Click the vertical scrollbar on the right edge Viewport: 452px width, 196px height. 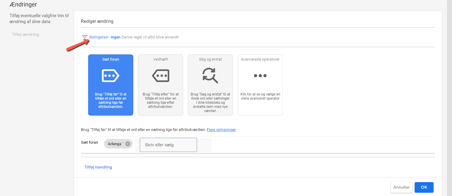[x=449, y=98]
